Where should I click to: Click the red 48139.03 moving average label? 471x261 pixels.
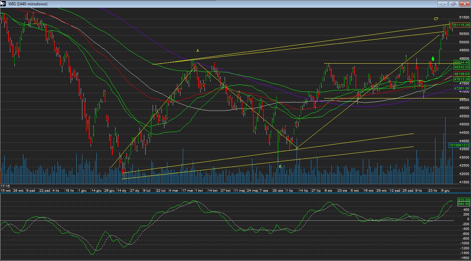tap(462, 73)
